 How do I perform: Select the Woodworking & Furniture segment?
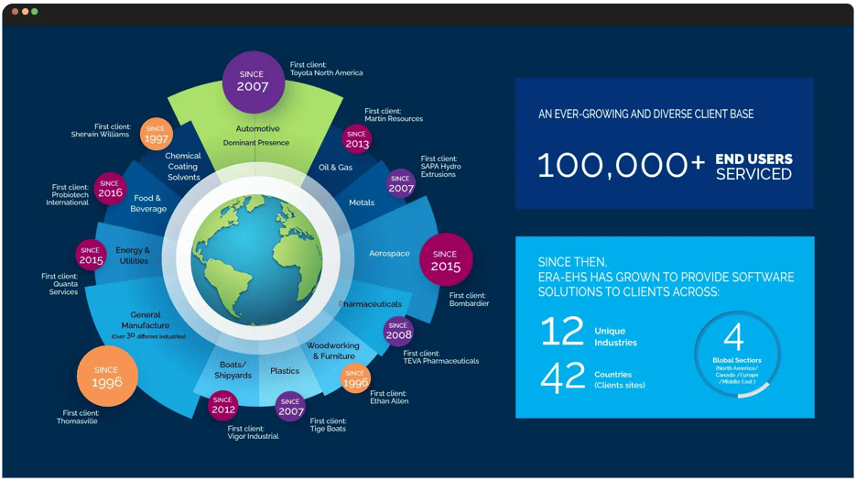coord(332,351)
